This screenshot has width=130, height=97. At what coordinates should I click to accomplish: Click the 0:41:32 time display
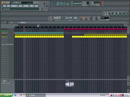point(60,4)
